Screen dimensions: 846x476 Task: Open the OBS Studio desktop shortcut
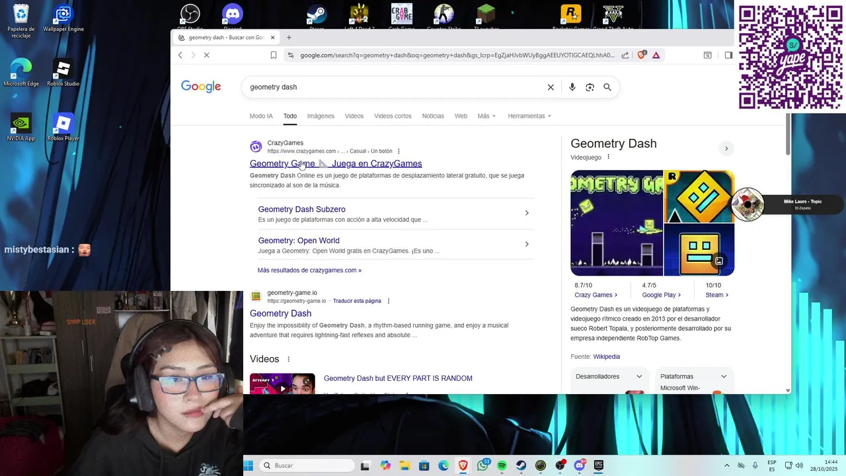click(190, 17)
